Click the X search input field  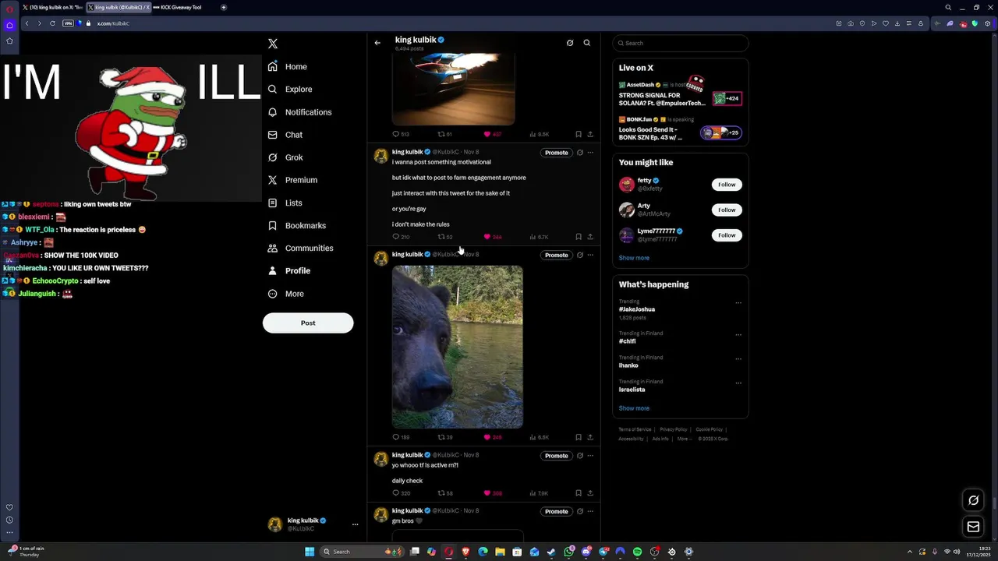pos(680,43)
